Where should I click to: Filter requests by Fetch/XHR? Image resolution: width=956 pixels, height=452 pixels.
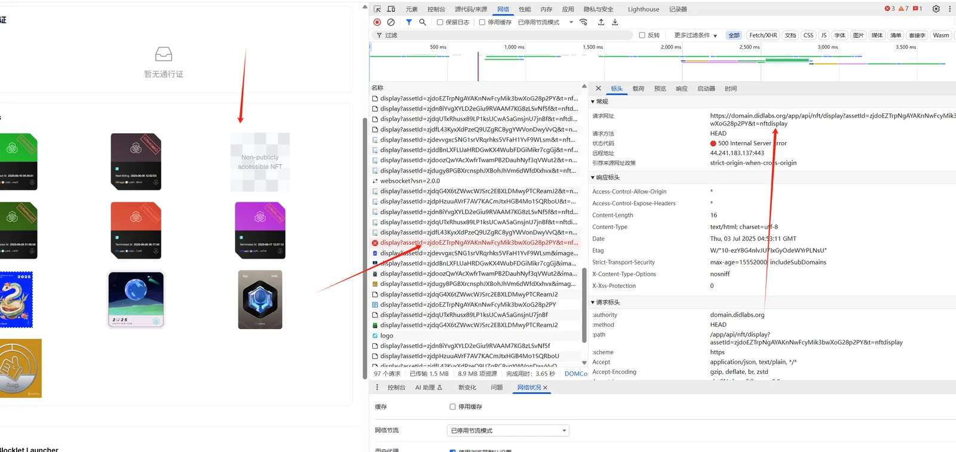[x=763, y=35]
